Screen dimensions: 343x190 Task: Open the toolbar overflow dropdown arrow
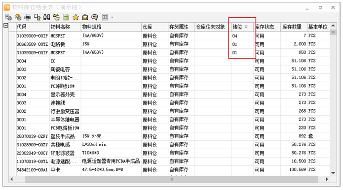coord(112,17)
